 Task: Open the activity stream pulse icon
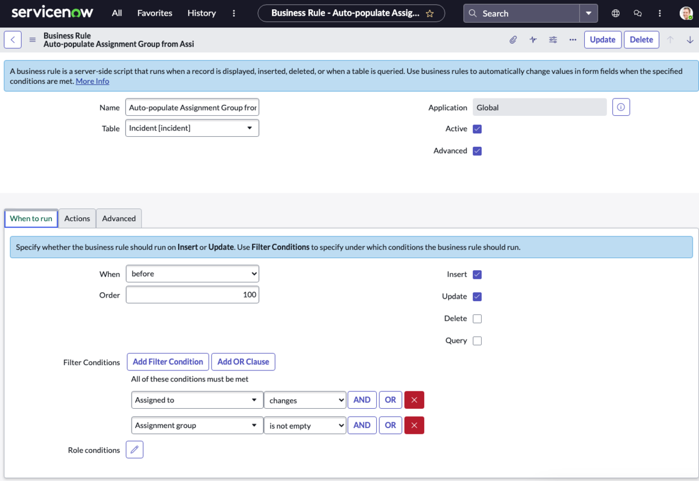pyautogui.click(x=533, y=40)
